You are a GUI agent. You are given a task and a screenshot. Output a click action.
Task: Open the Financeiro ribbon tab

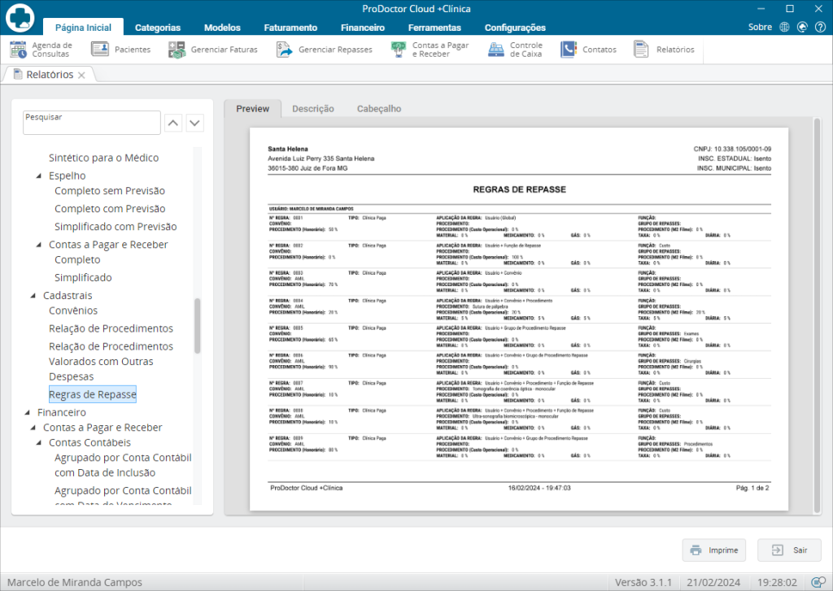point(363,28)
